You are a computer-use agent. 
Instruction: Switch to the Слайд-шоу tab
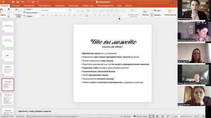point(88,6)
